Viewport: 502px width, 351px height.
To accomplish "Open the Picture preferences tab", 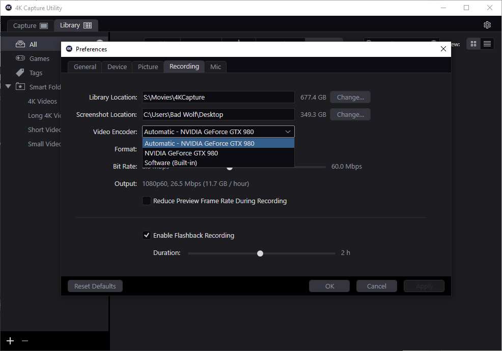I will click(x=148, y=67).
